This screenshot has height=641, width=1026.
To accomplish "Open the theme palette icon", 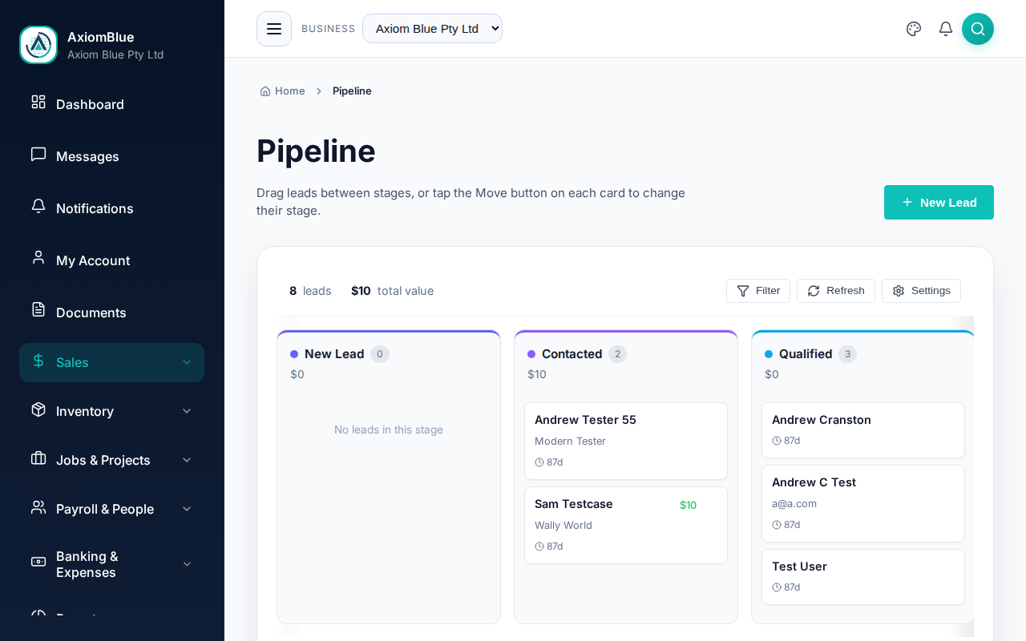I will (914, 29).
